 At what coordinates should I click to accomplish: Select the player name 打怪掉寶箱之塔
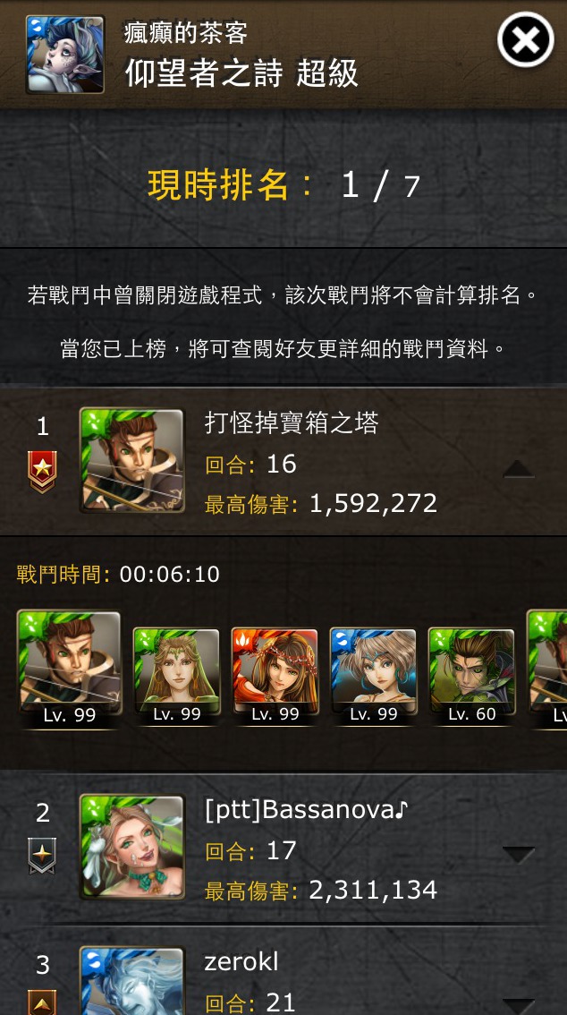(x=292, y=423)
